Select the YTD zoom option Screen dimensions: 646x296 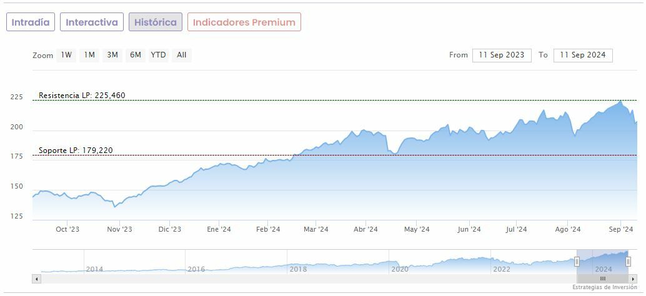(x=159, y=55)
